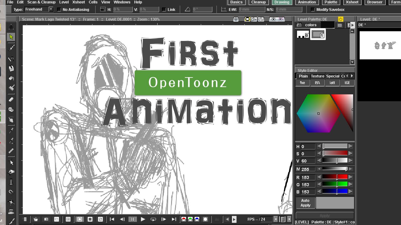401x225 pixels.
Task: Select the Paint Brush tool
Action: (x=11, y=88)
